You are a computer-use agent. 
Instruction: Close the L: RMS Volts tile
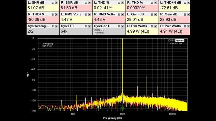(89, 14)
